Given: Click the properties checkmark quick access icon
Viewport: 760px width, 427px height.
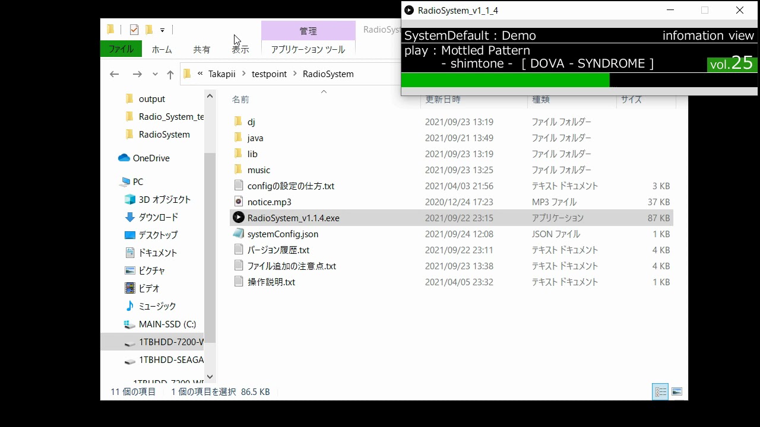Looking at the screenshot, I should [134, 30].
